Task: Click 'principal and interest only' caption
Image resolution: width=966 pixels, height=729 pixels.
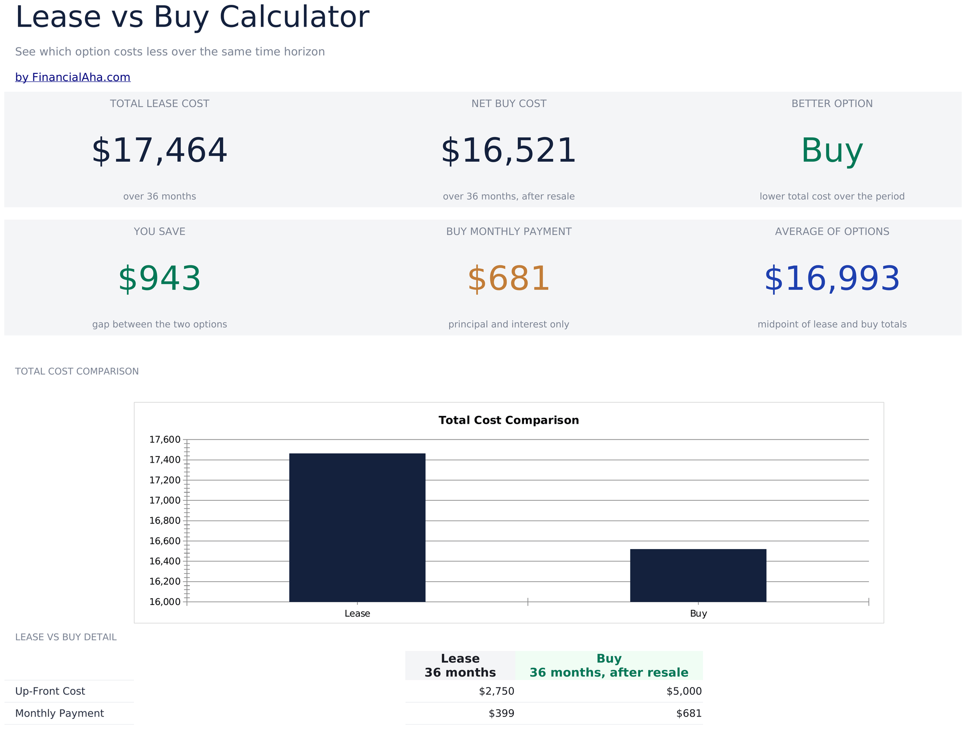Action: (x=509, y=324)
